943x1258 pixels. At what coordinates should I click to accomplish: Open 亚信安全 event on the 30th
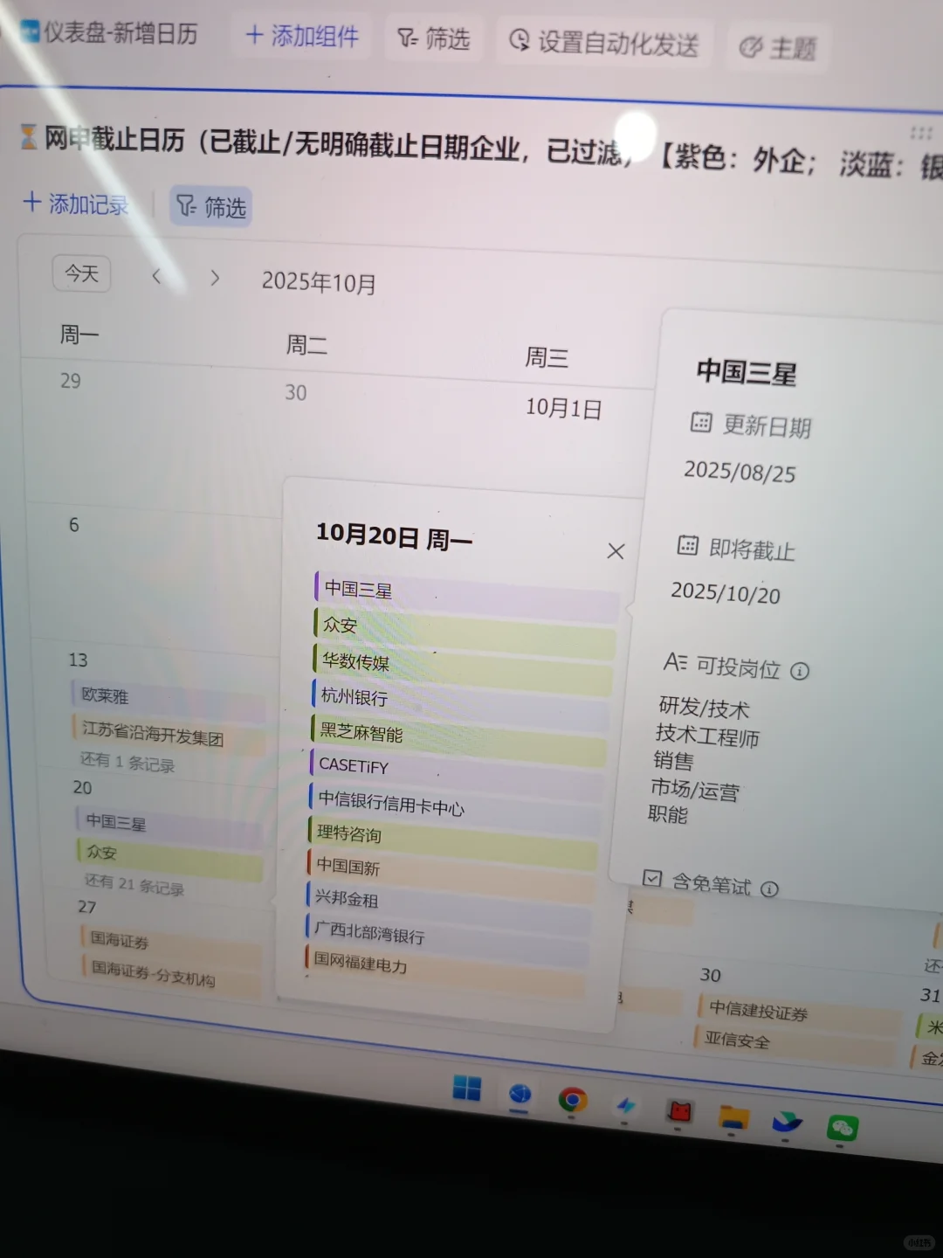795,1045
